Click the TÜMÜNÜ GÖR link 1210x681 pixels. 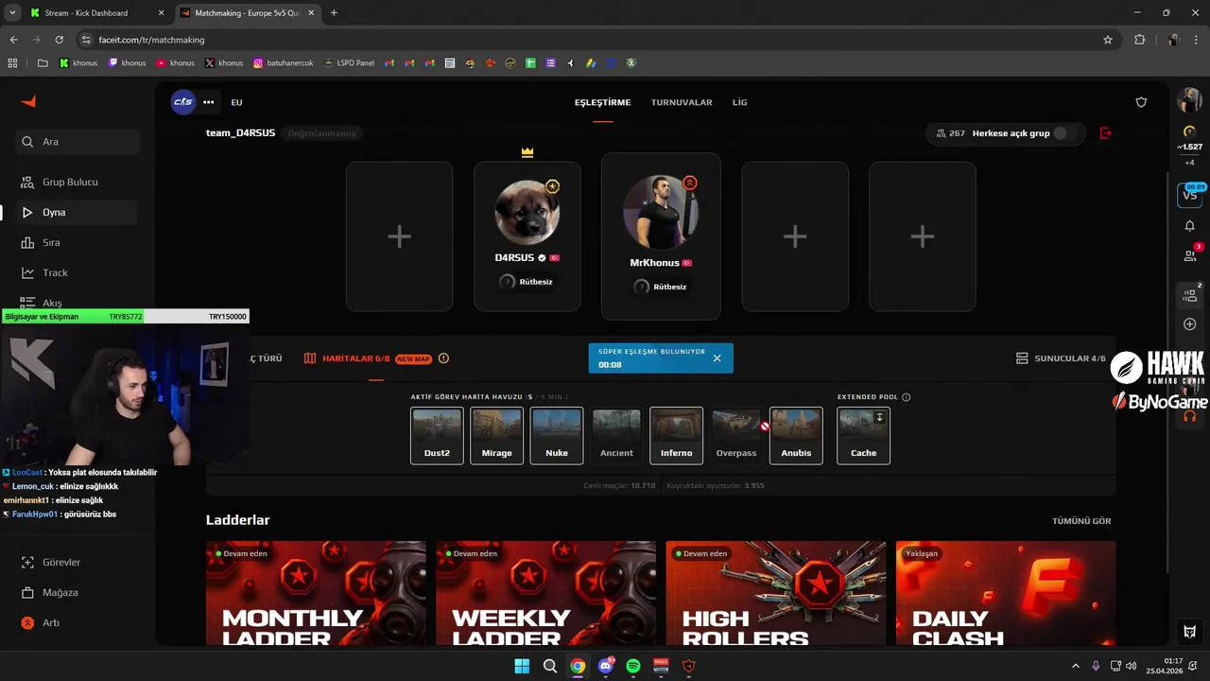click(1081, 521)
